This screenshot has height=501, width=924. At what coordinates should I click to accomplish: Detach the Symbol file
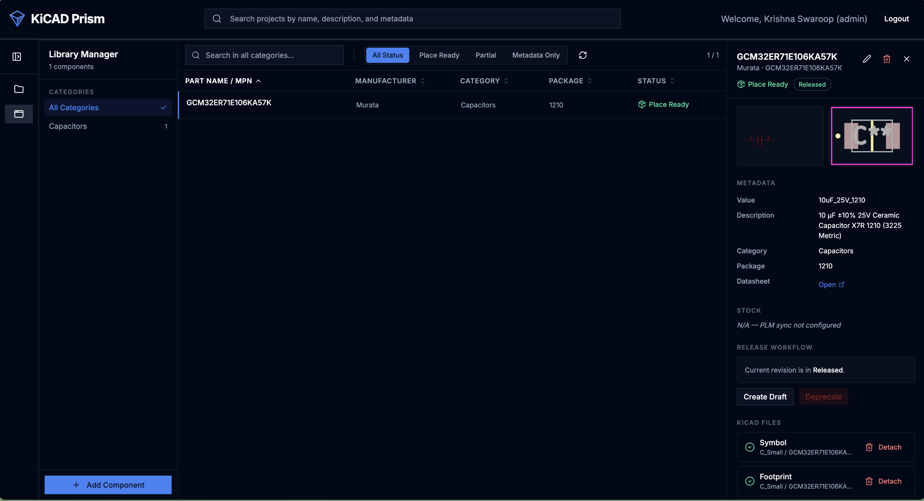(x=883, y=447)
